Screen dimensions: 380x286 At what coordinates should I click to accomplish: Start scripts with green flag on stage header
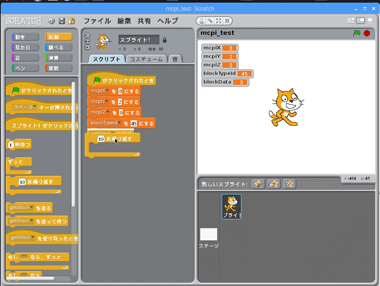click(357, 33)
